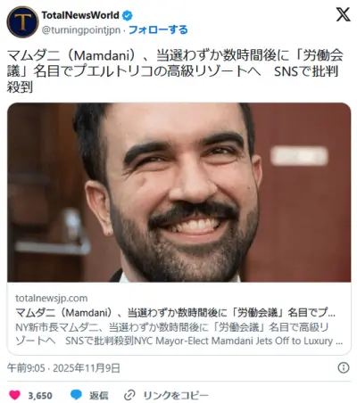Click the 3,650 likes count
357x403 pixels.
pyautogui.click(x=40, y=396)
